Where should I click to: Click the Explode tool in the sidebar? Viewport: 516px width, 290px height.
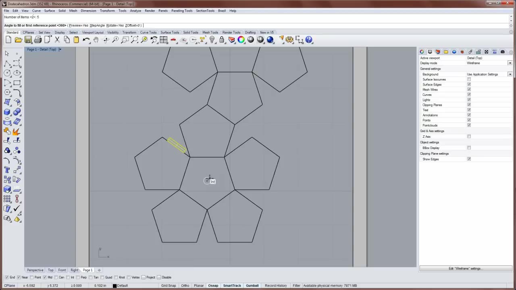click(17, 131)
